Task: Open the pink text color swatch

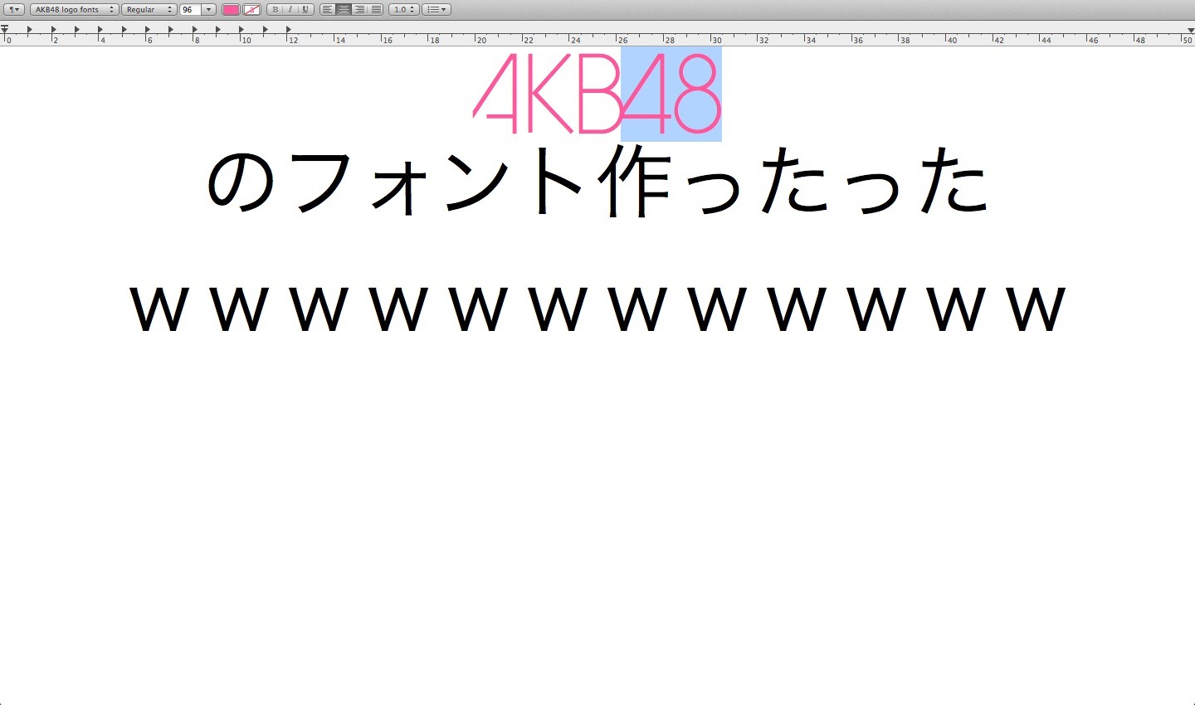Action: (x=231, y=10)
